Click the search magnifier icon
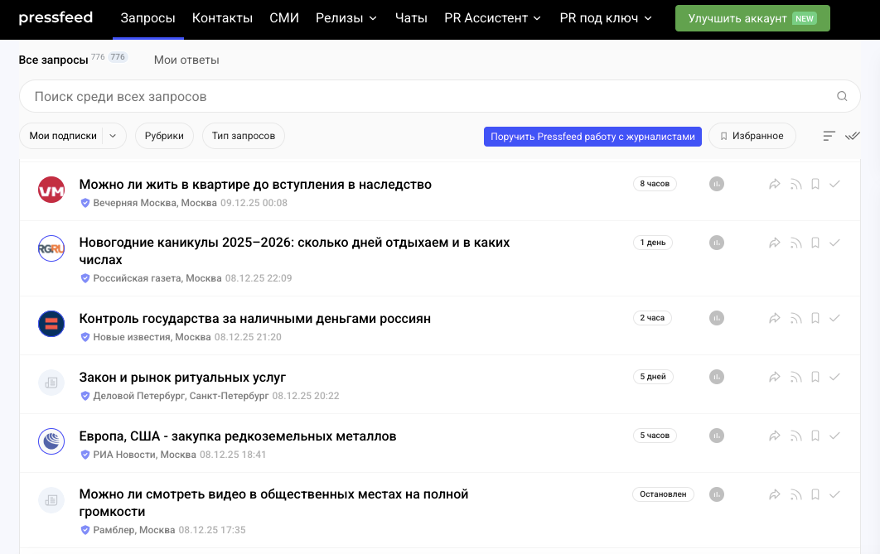This screenshot has width=880, height=554. coord(842,96)
